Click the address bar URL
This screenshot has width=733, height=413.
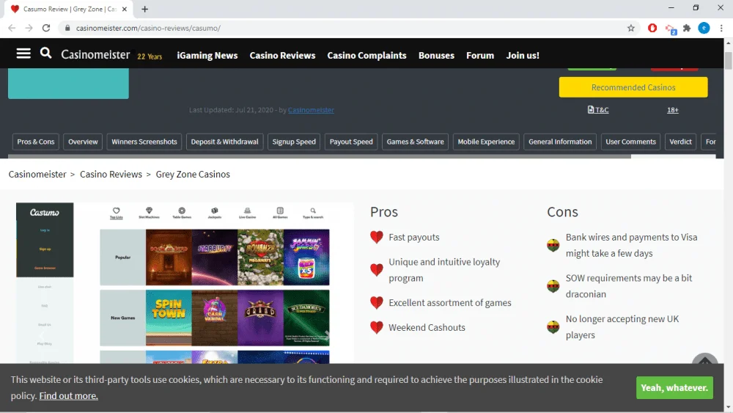point(148,28)
